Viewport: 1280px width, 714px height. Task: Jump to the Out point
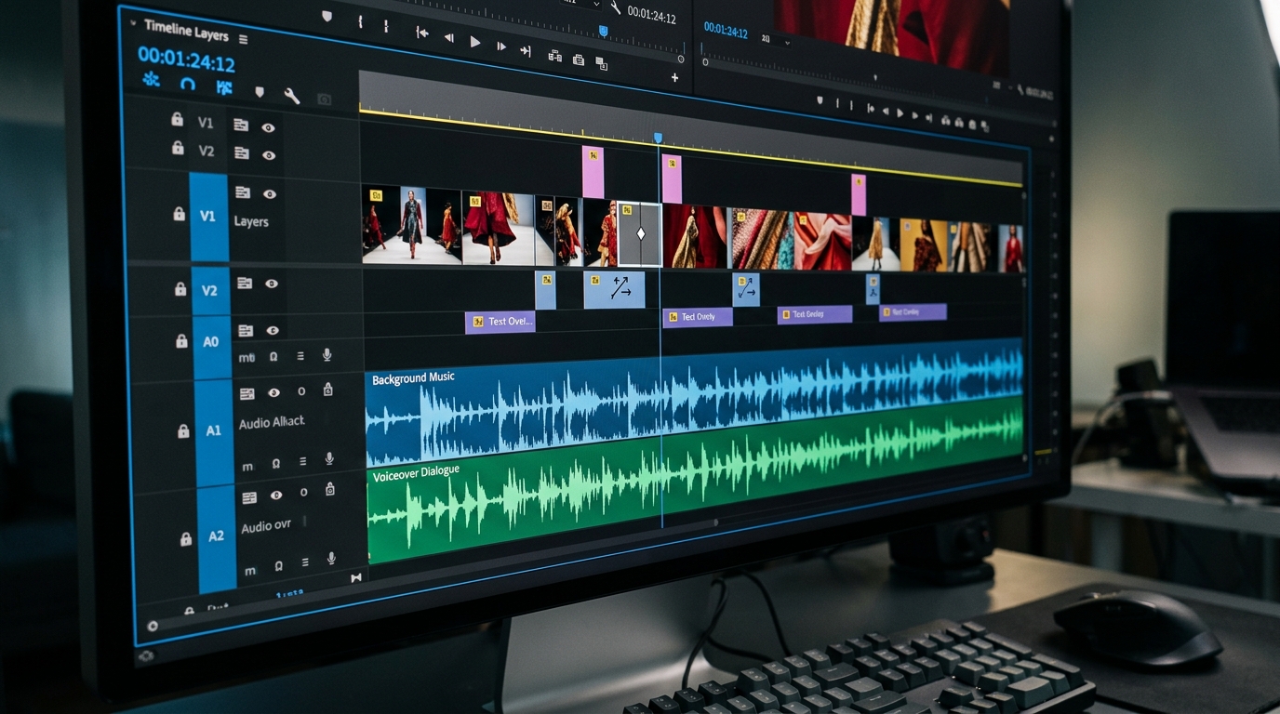[x=526, y=50]
